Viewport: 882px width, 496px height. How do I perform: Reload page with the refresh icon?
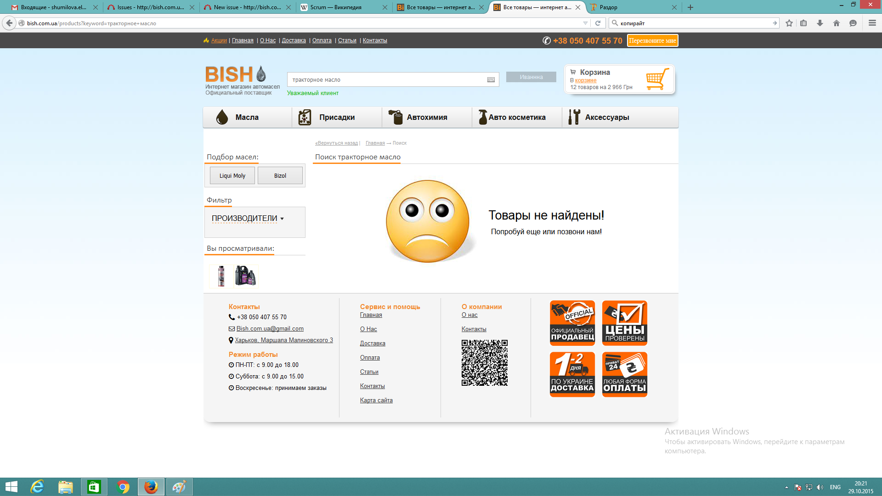(598, 23)
